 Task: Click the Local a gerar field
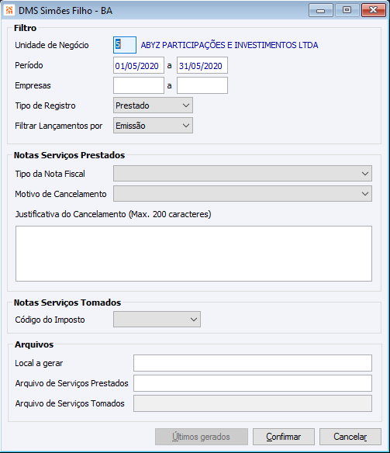(253, 363)
